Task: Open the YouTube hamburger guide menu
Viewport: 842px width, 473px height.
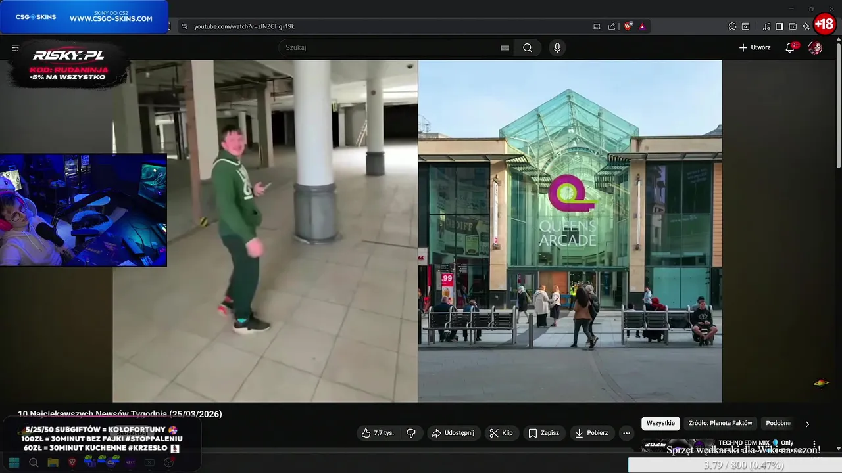Action: [x=15, y=47]
